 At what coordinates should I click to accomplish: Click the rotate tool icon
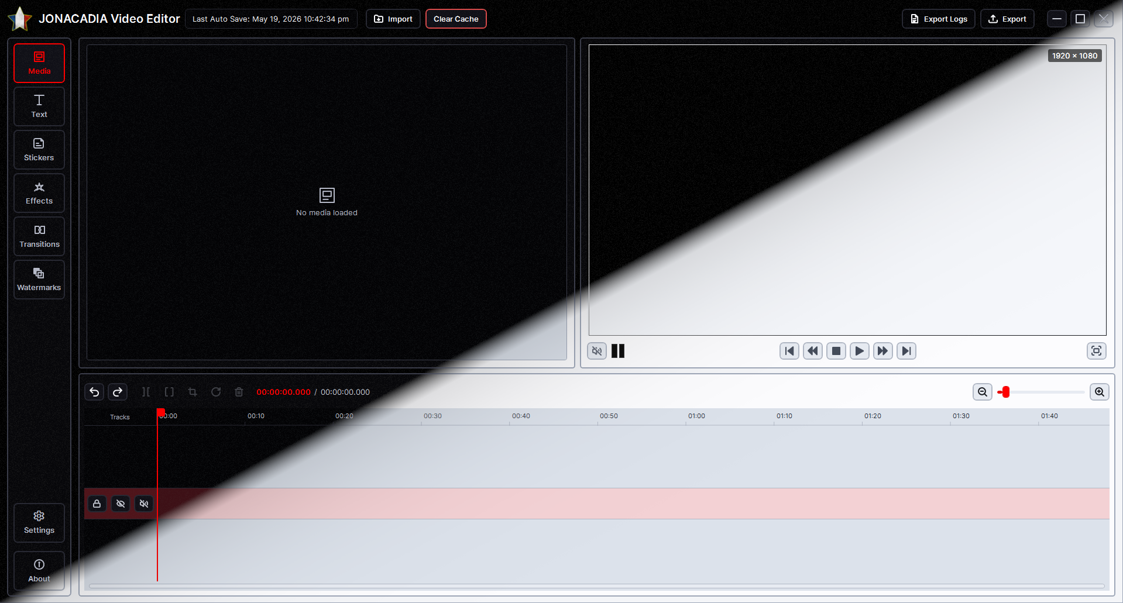(216, 392)
